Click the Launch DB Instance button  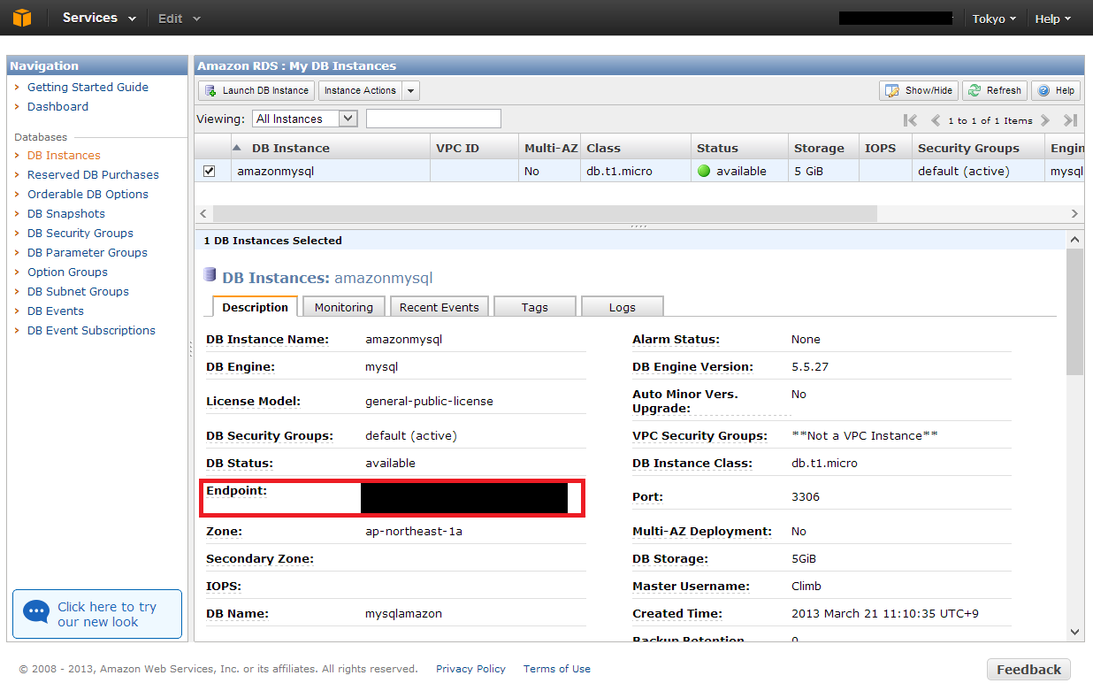[256, 90]
